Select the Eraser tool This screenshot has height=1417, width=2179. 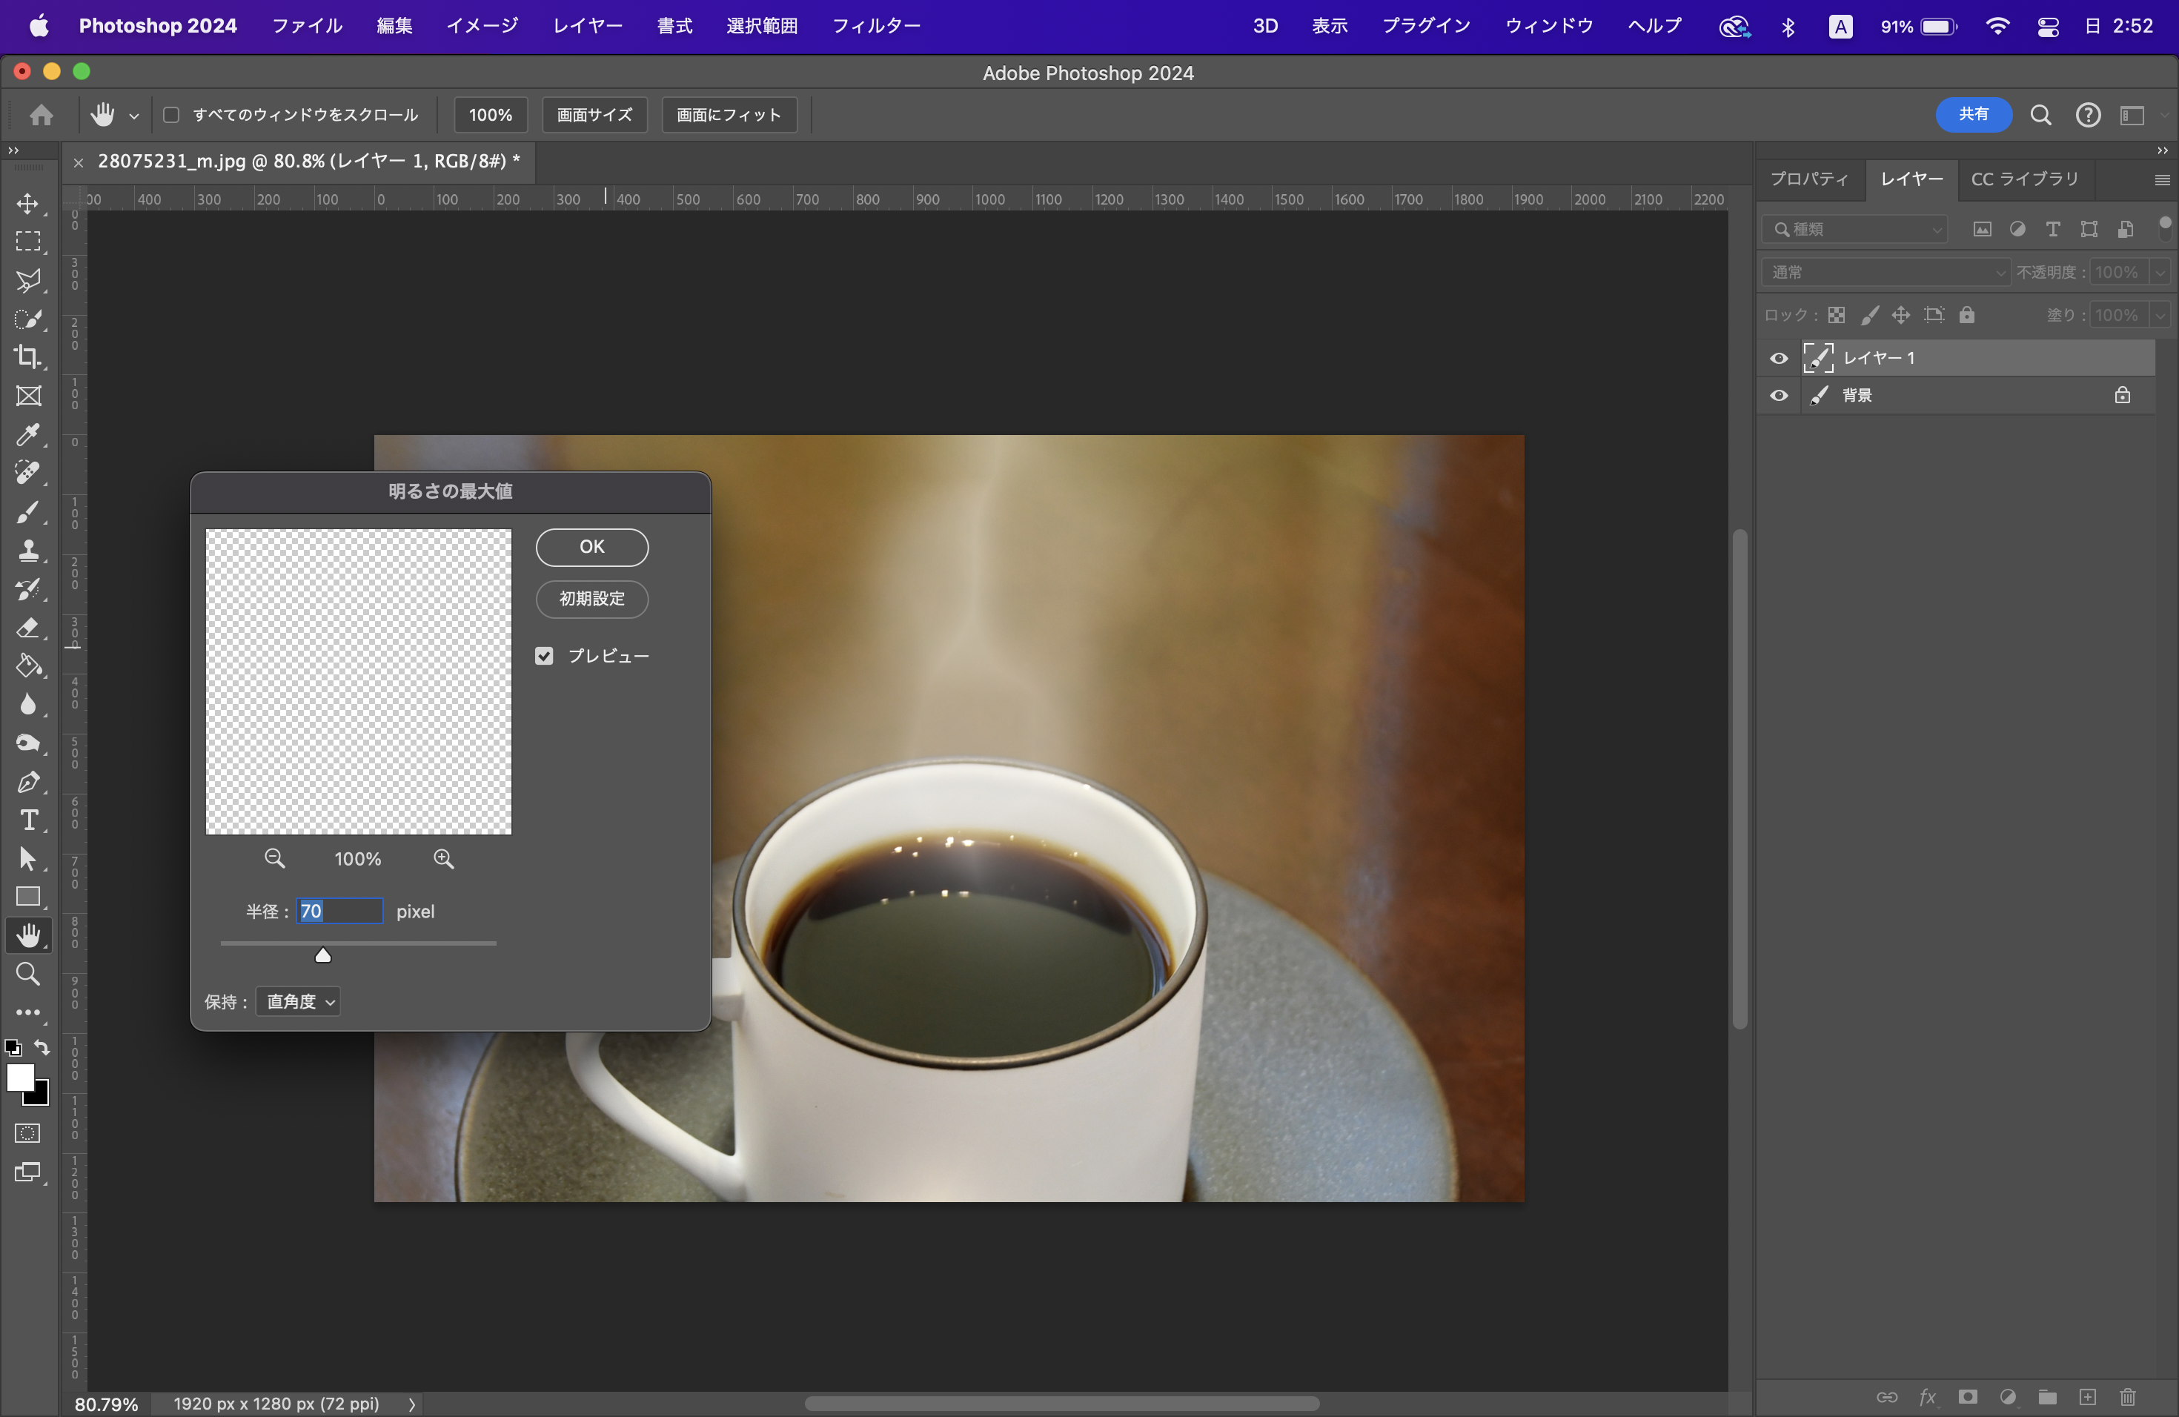(x=27, y=628)
